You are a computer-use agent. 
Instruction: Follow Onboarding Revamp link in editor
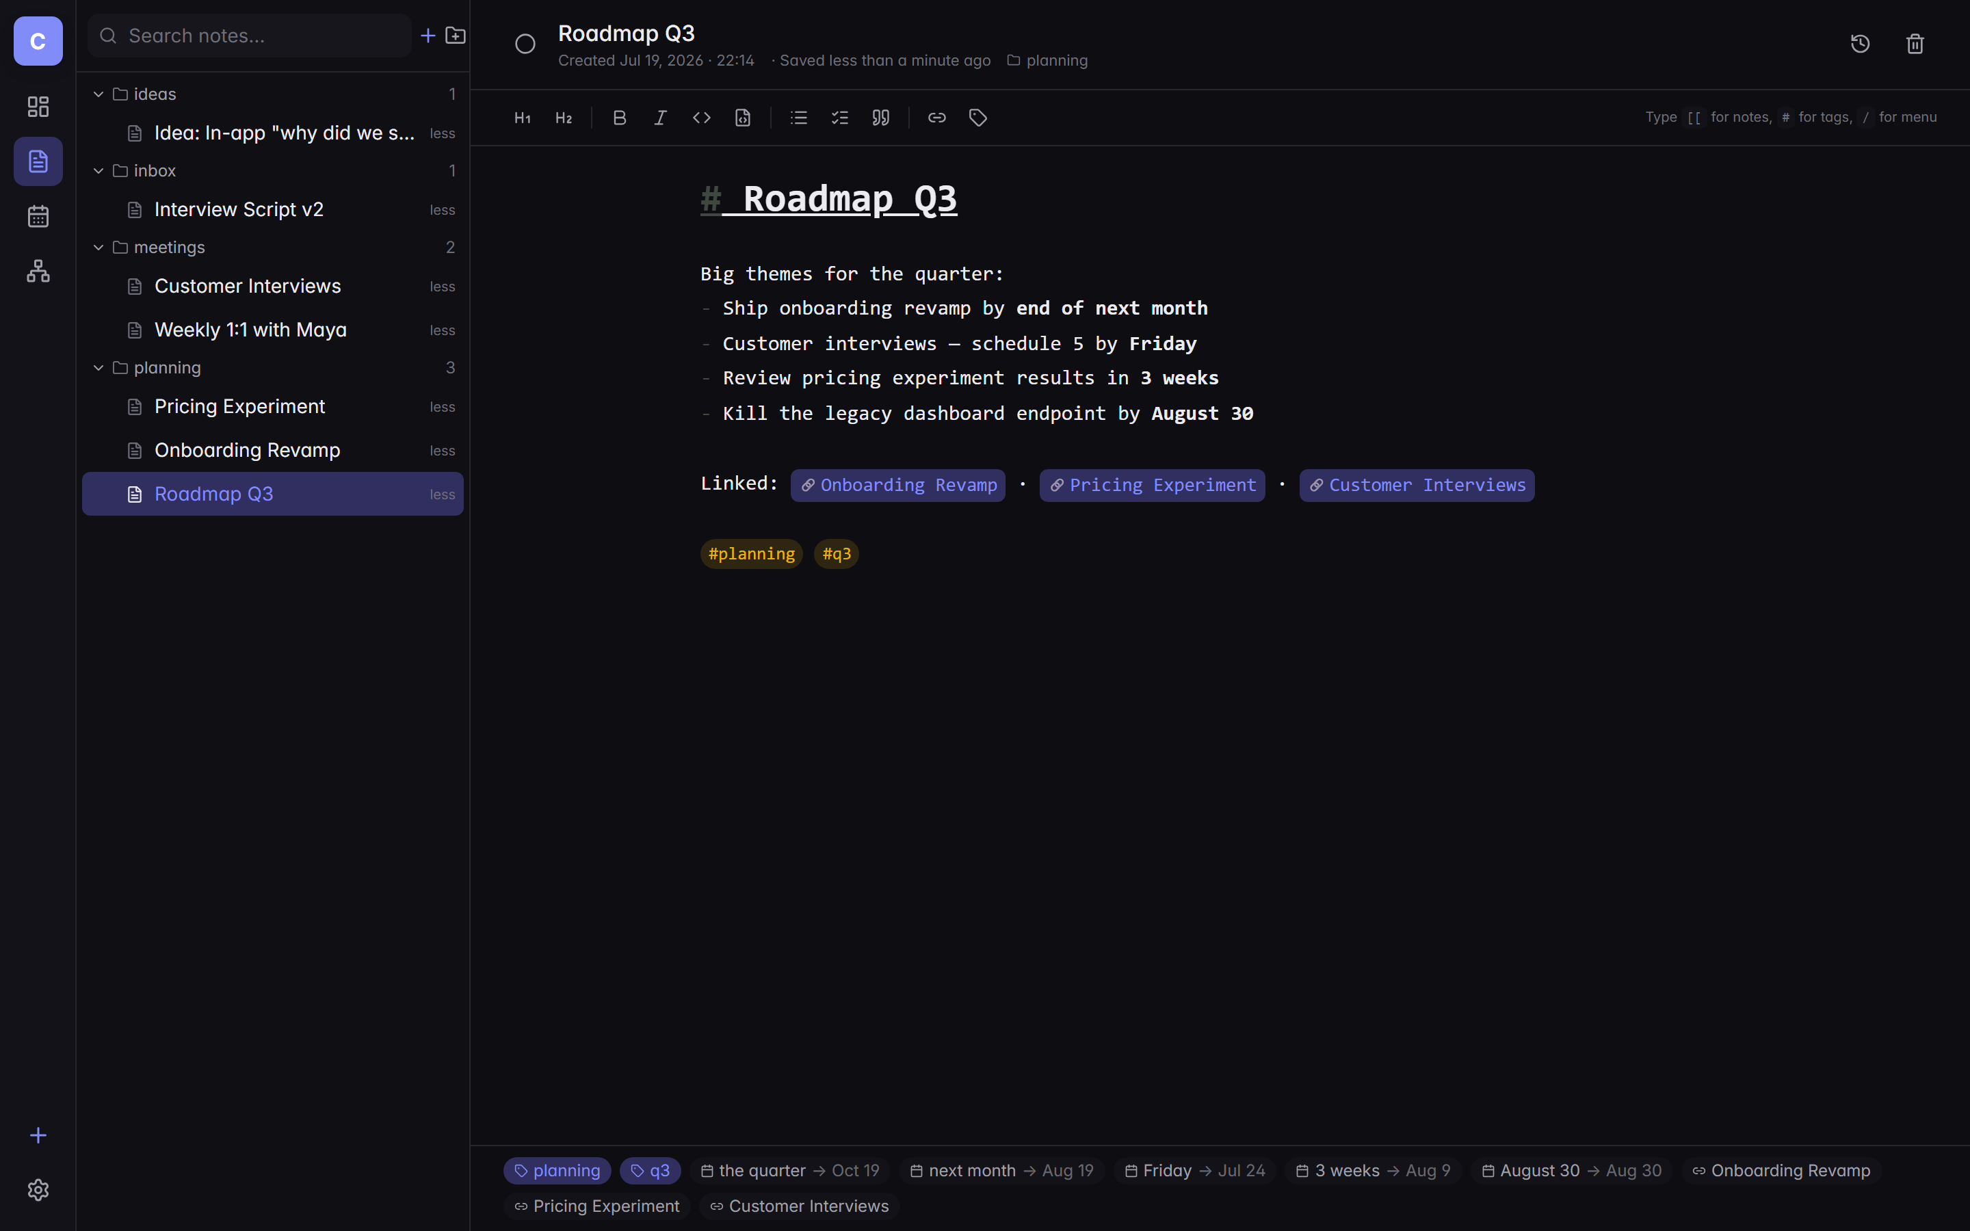[x=898, y=486]
